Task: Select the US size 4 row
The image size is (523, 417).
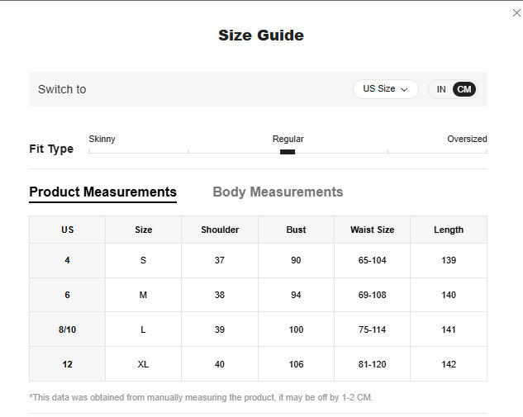Action: [x=68, y=260]
